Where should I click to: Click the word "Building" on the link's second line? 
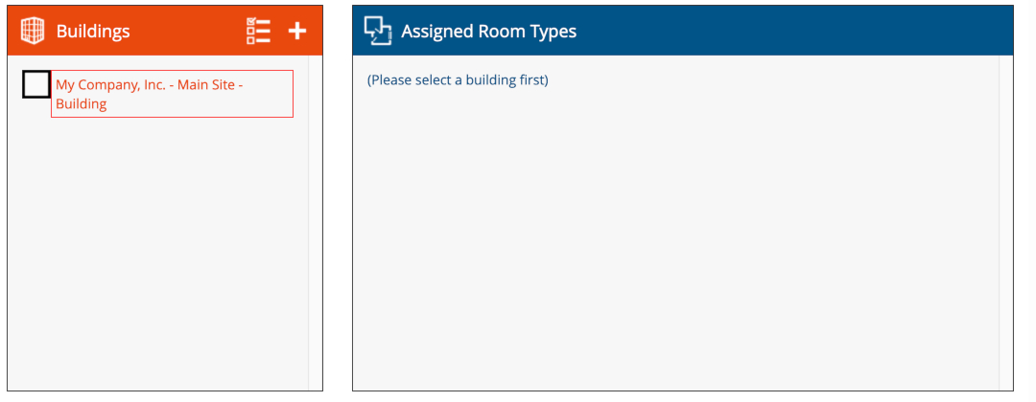click(x=81, y=104)
